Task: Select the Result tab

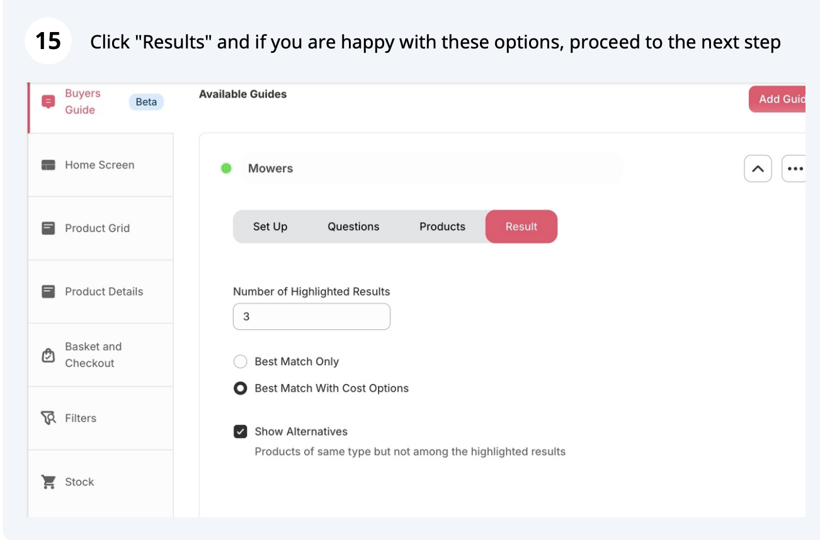Action: pos(521,227)
